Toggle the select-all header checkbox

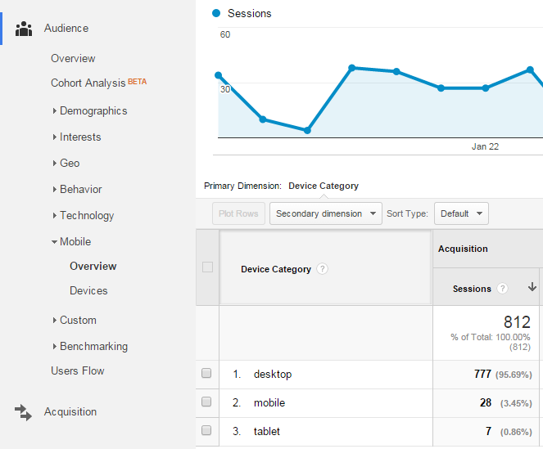(207, 267)
